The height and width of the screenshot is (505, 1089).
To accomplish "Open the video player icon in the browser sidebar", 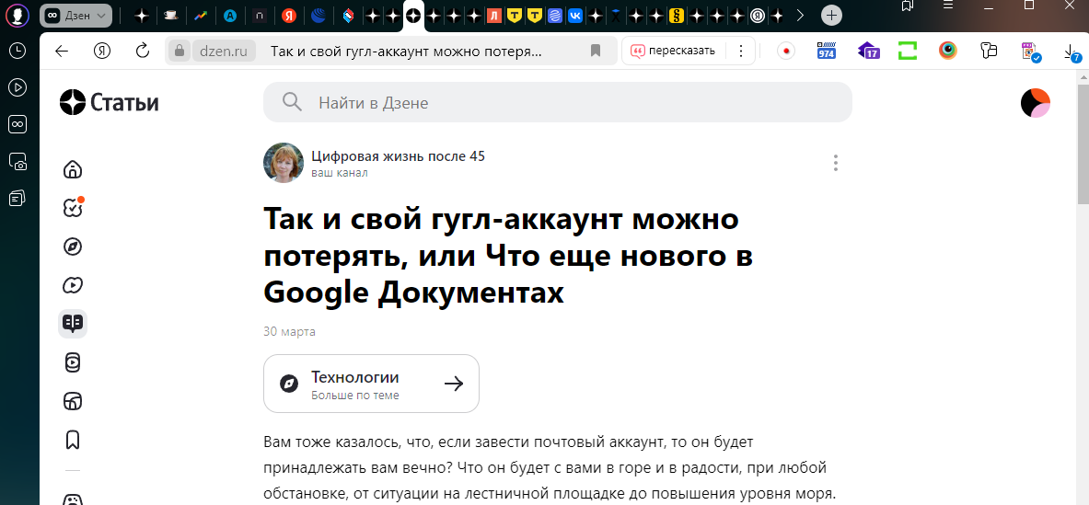I will point(17,87).
